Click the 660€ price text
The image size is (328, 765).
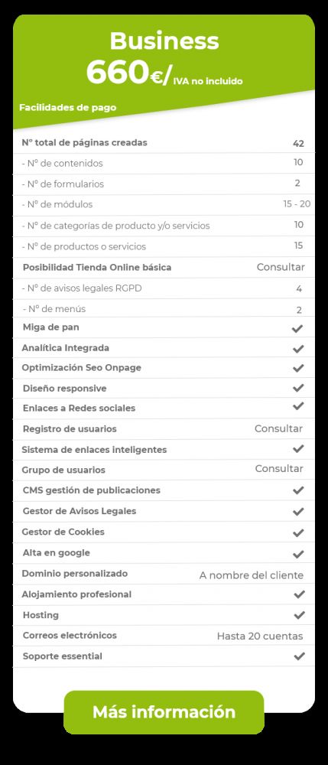tap(125, 72)
